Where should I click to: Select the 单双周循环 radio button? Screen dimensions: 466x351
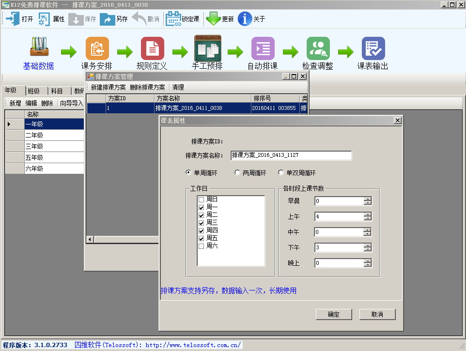point(281,172)
